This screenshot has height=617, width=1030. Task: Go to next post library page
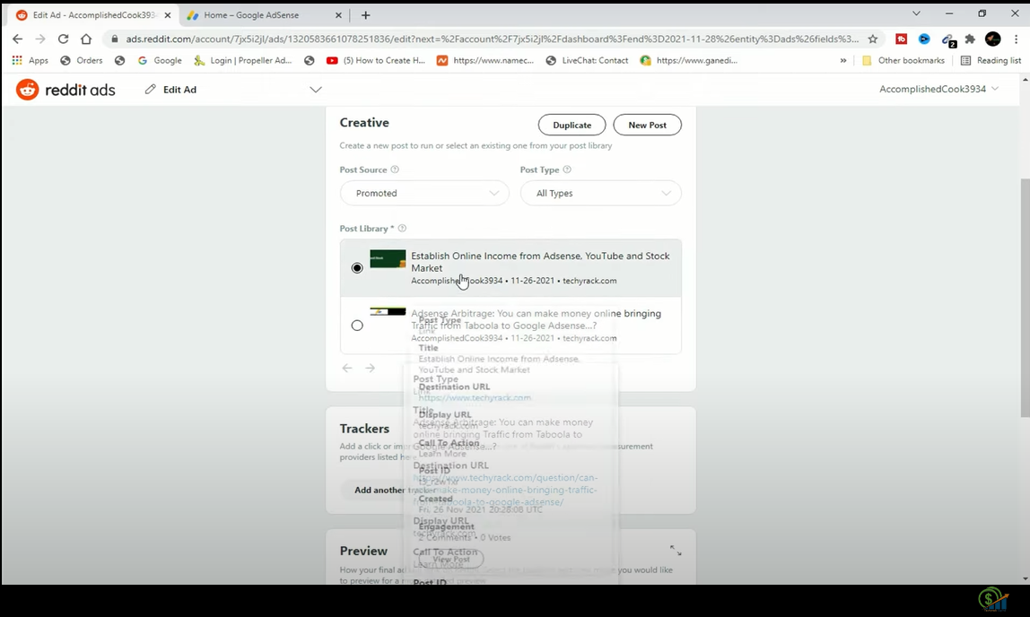(x=370, y=369)
